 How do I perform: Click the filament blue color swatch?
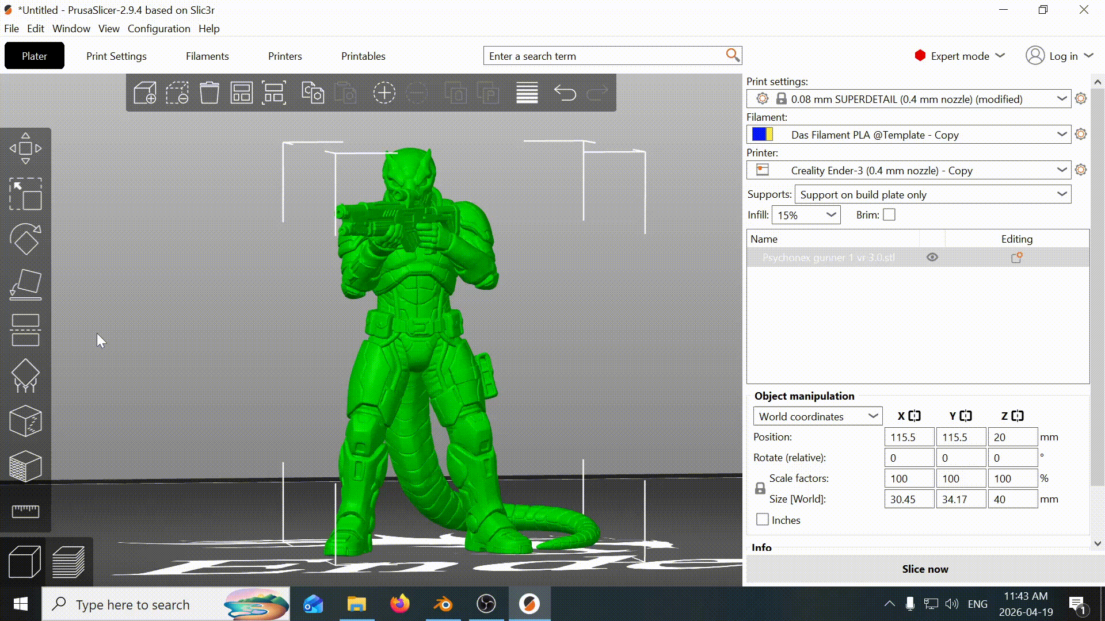(759, 135)
